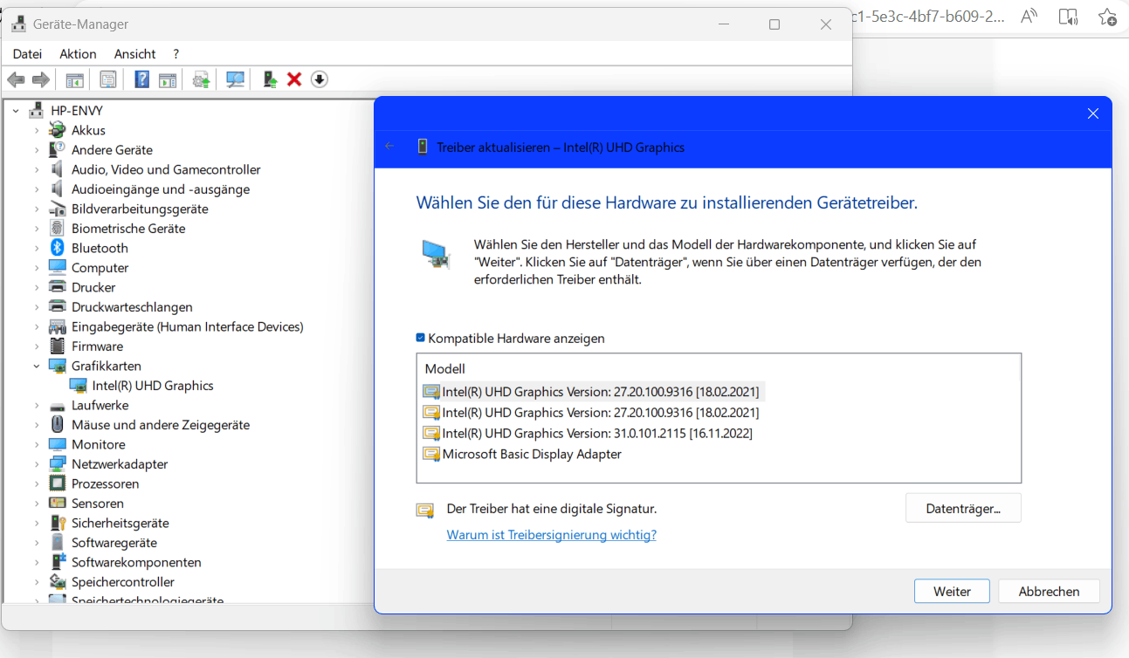Click the Datenträger... button
1129x658 pixels.
[963, 508]
